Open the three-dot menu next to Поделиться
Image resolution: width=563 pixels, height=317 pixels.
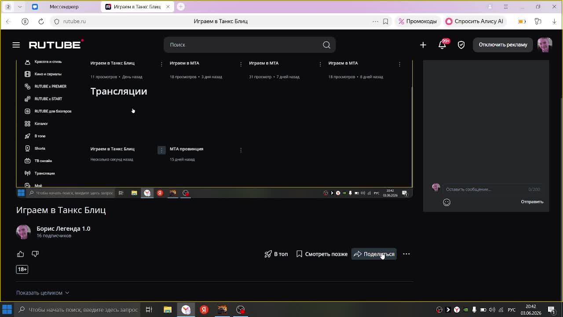coord(406,254)
